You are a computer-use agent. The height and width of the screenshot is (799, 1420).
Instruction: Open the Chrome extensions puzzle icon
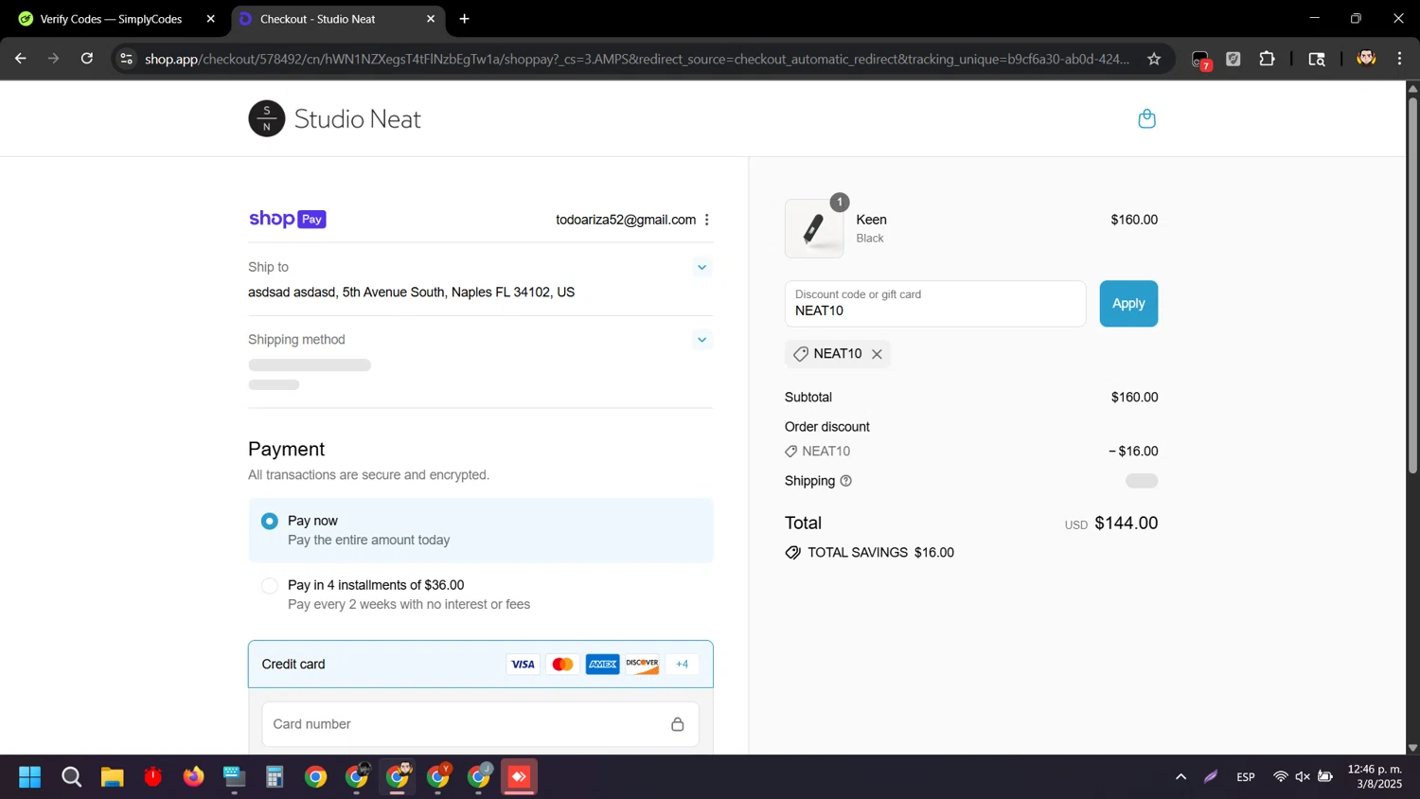(1267, 59)
